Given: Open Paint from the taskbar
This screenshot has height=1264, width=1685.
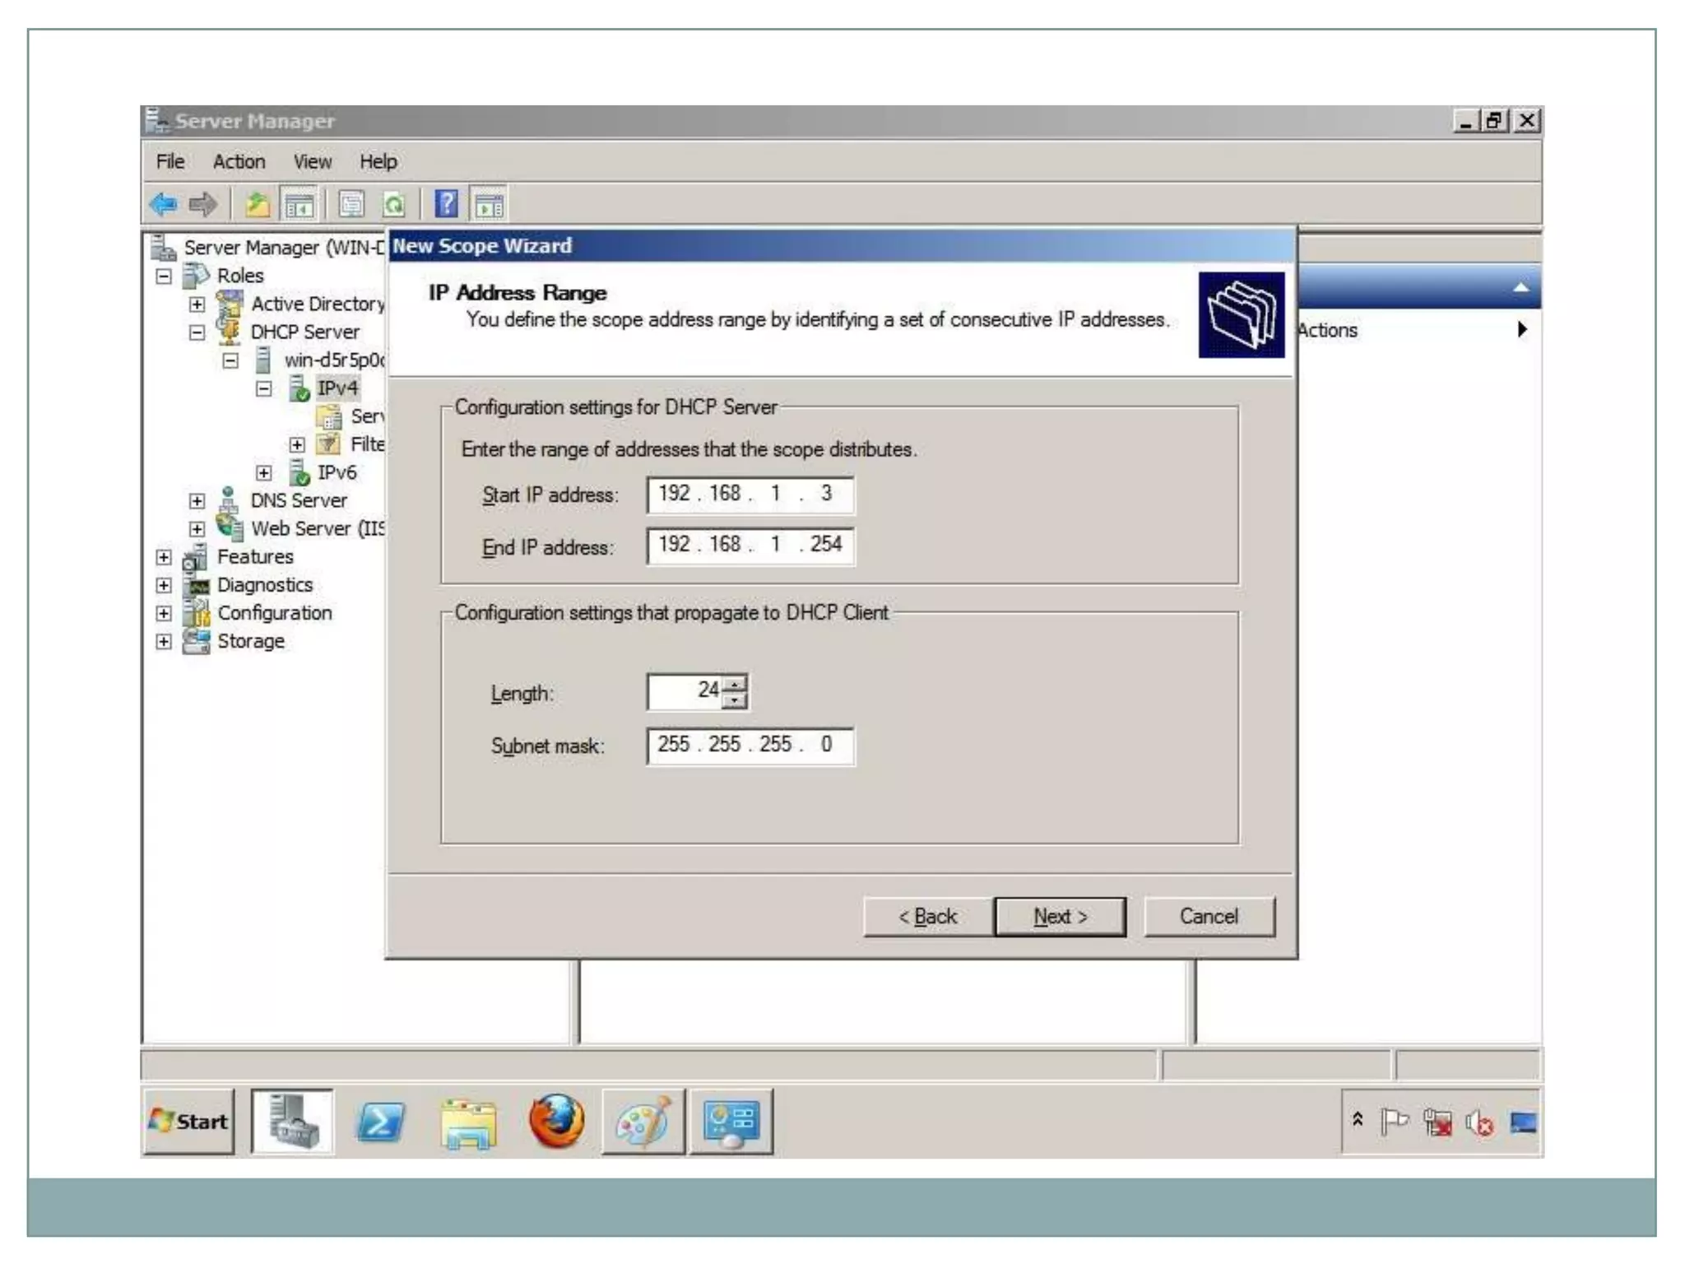Looking at the screenshot, I should pos(643,1122).
